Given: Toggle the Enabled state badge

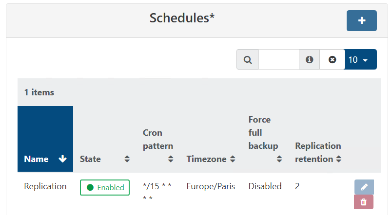Looking at the screenshot, I should tap(105, 187).
